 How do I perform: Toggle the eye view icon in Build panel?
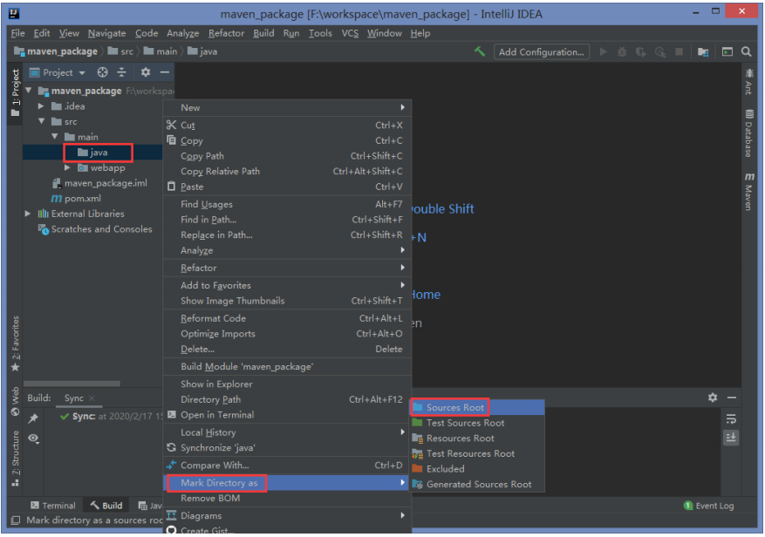click(33, 438)
